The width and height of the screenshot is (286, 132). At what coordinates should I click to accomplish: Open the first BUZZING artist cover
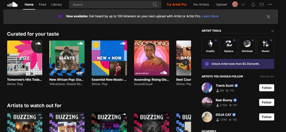click(x=25, y=122)
